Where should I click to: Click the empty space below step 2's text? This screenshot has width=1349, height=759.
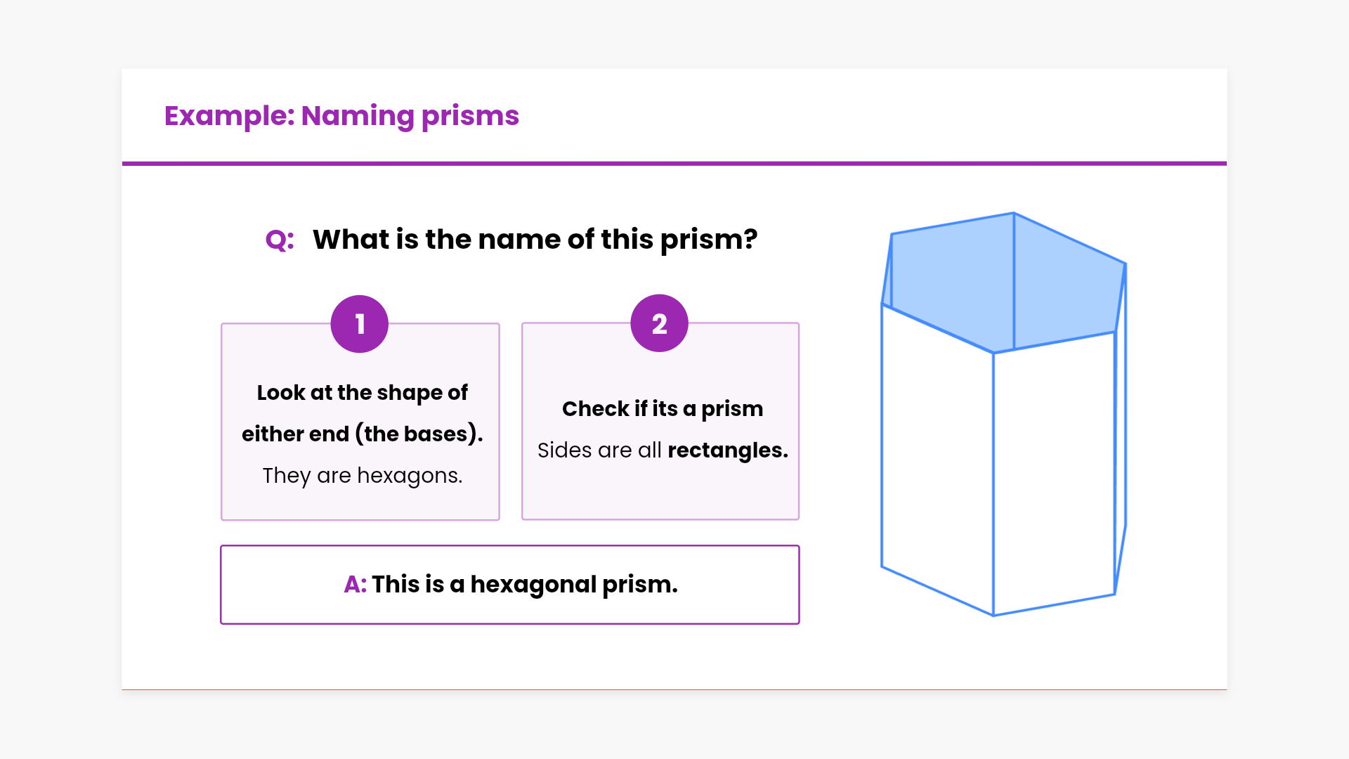coord(660,492)
